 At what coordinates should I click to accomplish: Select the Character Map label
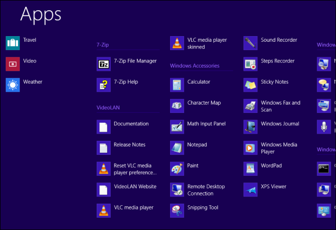coord(204,103)
